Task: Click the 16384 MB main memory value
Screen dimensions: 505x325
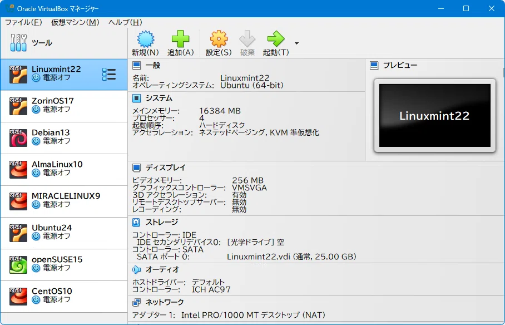Action: point(220,111)
